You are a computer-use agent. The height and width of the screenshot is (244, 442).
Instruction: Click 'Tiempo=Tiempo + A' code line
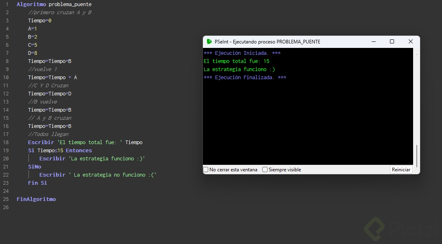(52, 78)
